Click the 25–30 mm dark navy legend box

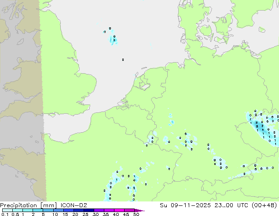coord(88,210)
